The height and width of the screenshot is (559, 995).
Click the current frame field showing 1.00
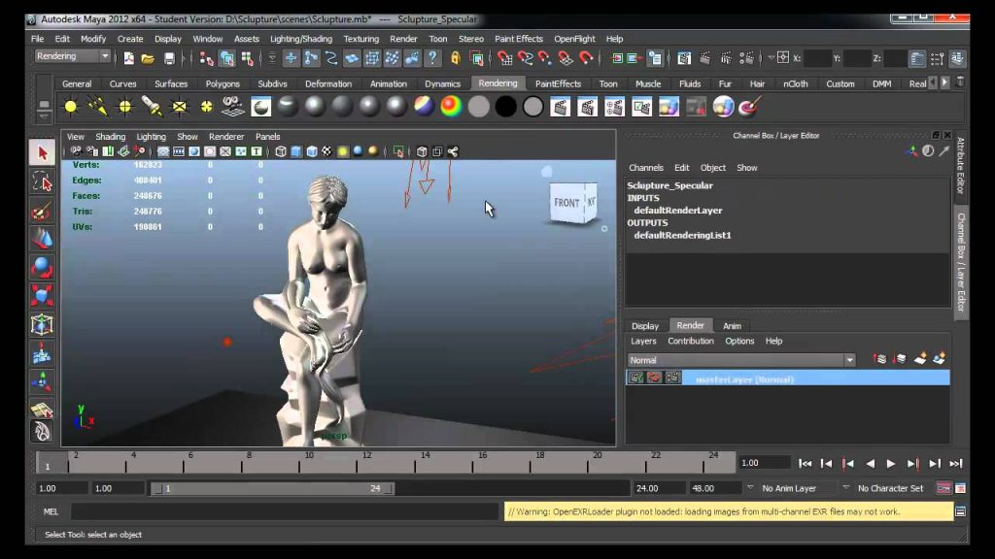pos(764,463)
